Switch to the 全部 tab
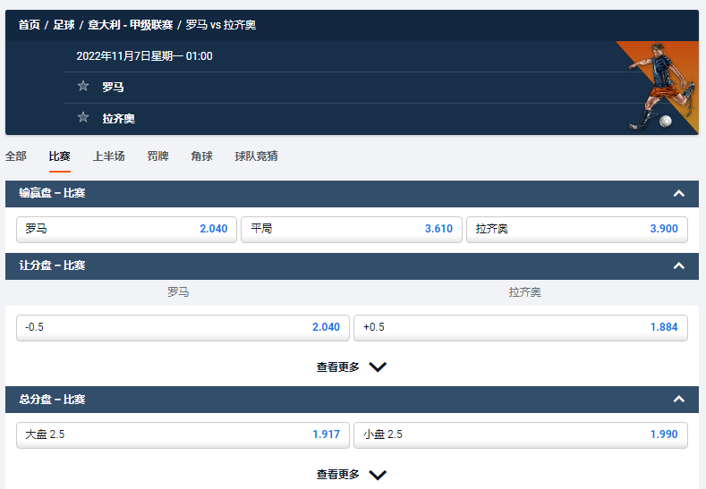 16,156
